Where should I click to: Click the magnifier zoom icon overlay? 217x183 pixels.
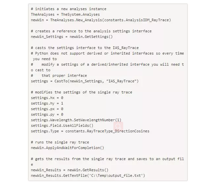[118, 126]
